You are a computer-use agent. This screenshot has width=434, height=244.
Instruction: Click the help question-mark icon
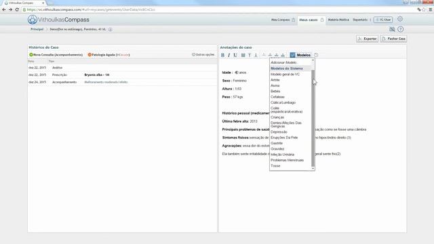point(400,29)
